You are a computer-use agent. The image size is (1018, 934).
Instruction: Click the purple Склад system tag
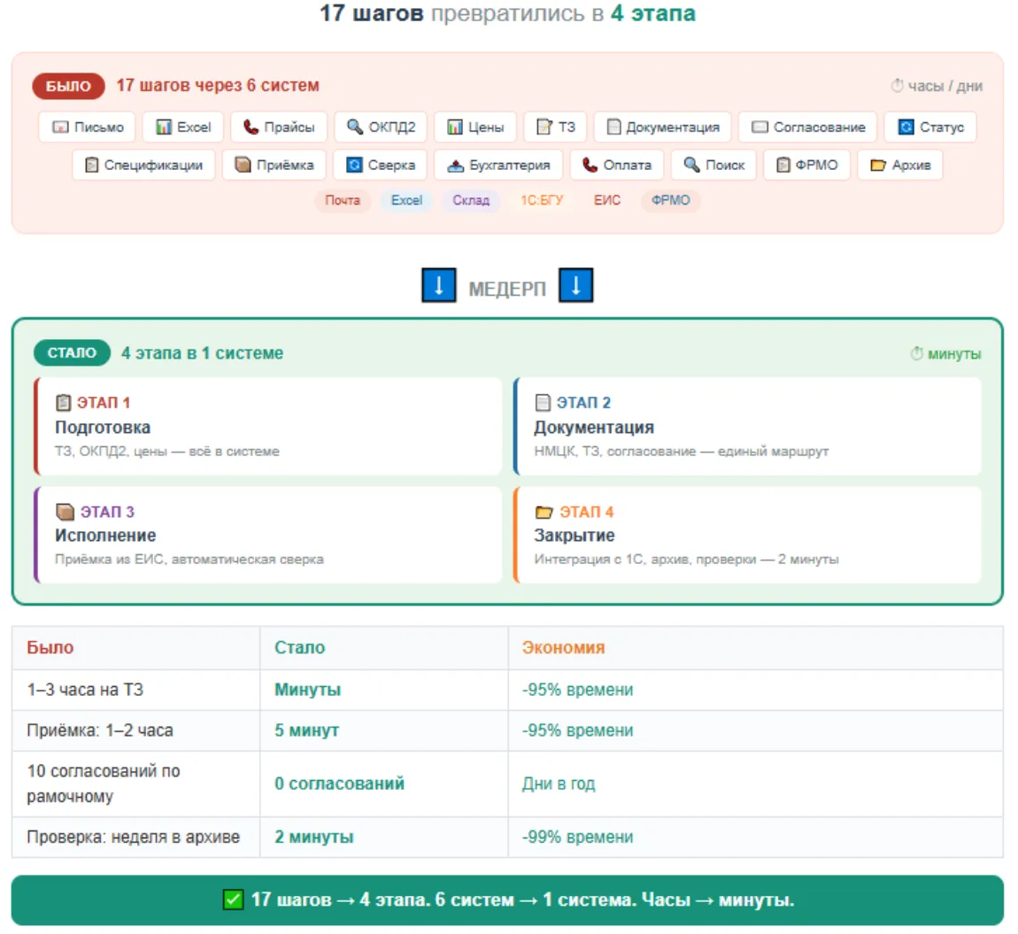[x=471, y=200]
